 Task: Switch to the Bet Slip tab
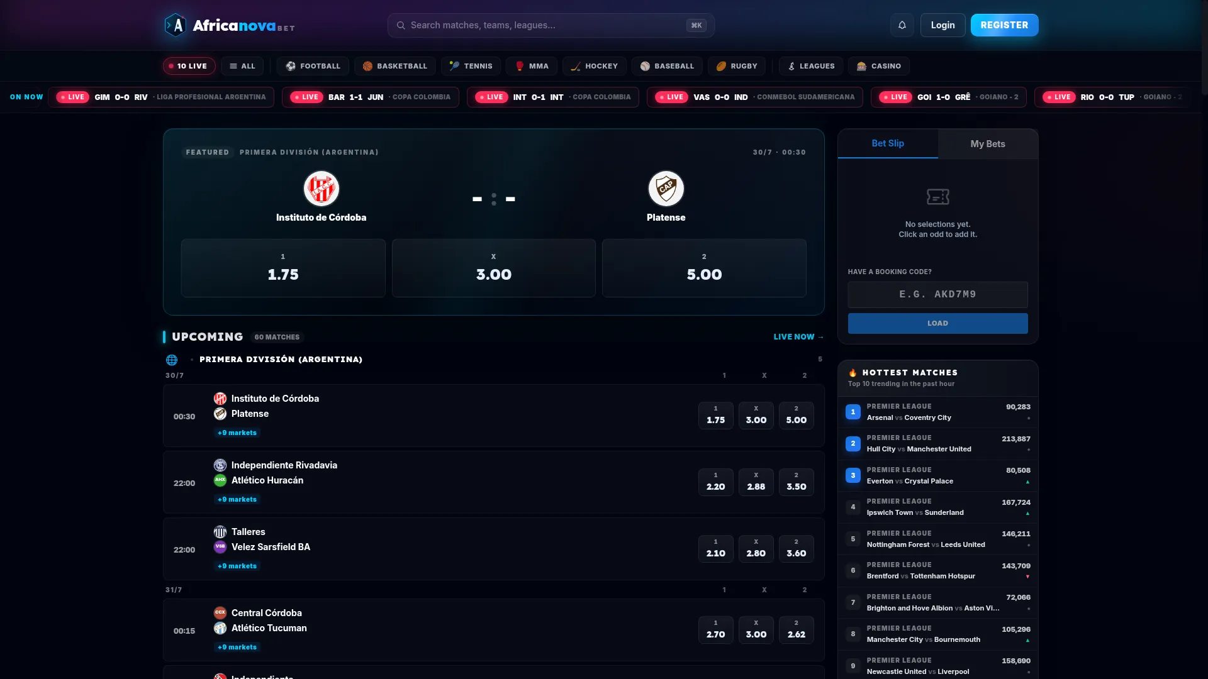(888, 143)
